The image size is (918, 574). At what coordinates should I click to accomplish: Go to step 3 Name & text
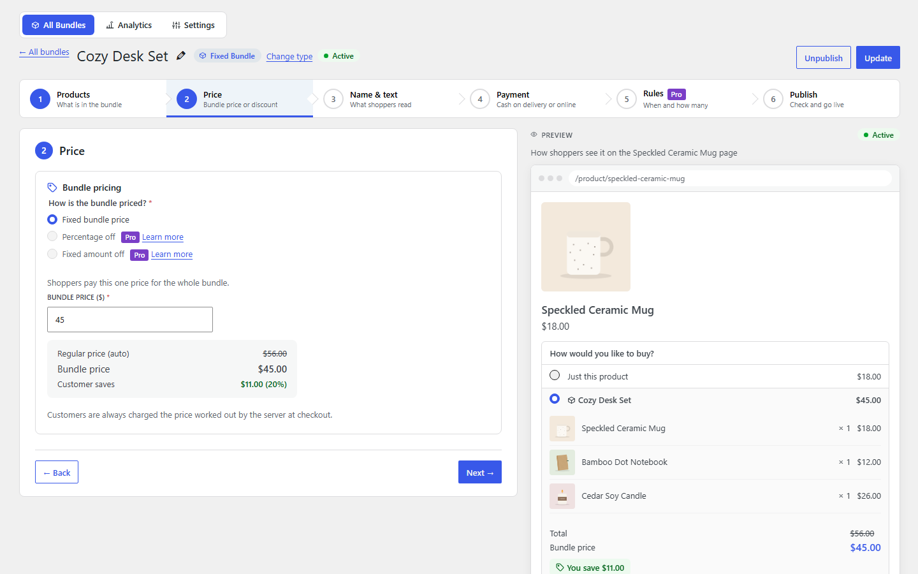pyautogui.click(x=386, y=99)
